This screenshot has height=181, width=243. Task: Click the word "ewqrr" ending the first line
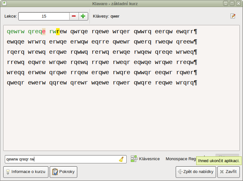(185, 32)
